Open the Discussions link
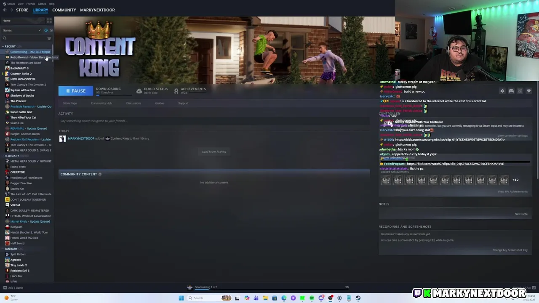This screenshot has width=539, height=303. click(x=133, y=103)
